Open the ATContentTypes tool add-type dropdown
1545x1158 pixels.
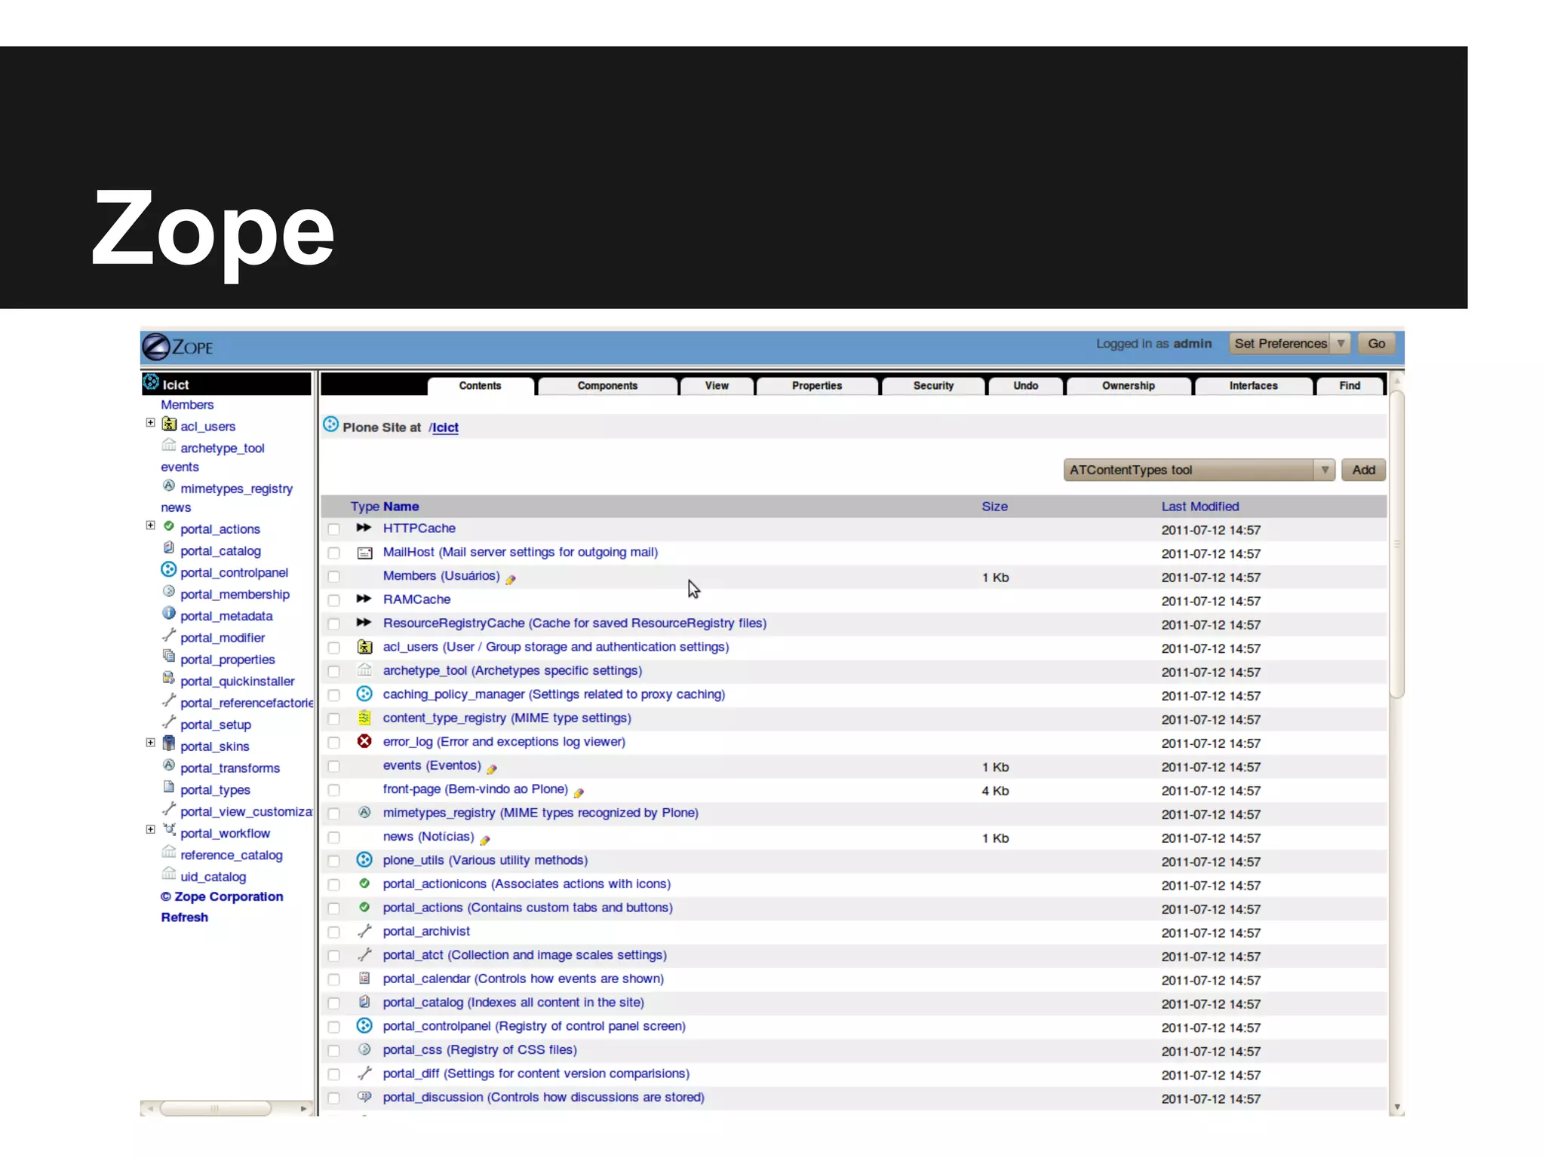(1199, 470)
